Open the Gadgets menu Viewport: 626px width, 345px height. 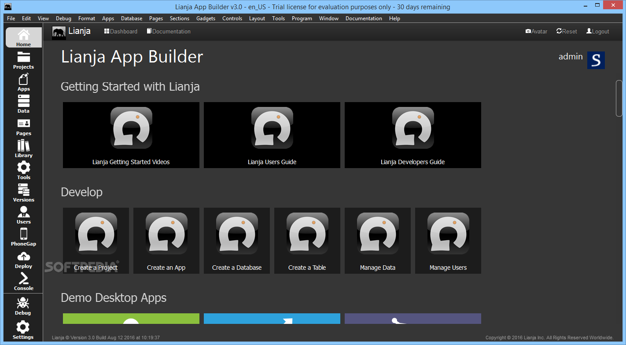[206, 18]
